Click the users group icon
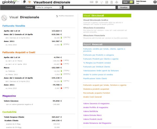The width and height of the screenshot is (157, 129). pyautogui.click(x=116, y=2)
